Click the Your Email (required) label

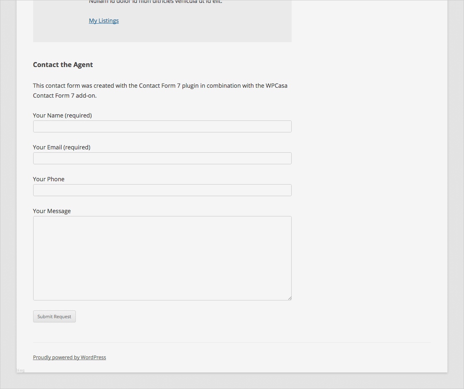tap(61, 147)
